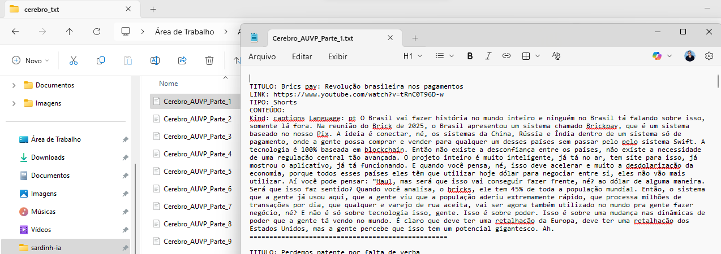Click the Novo button in Explorer
This screenshot has height=254, width=721.
click(31, 60)
